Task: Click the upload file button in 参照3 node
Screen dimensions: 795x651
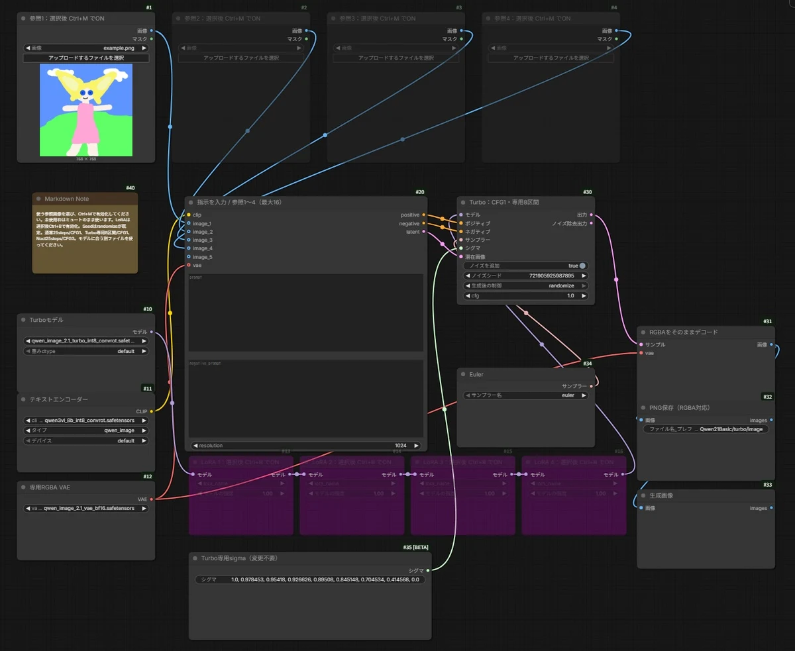Action: [396, 58]
